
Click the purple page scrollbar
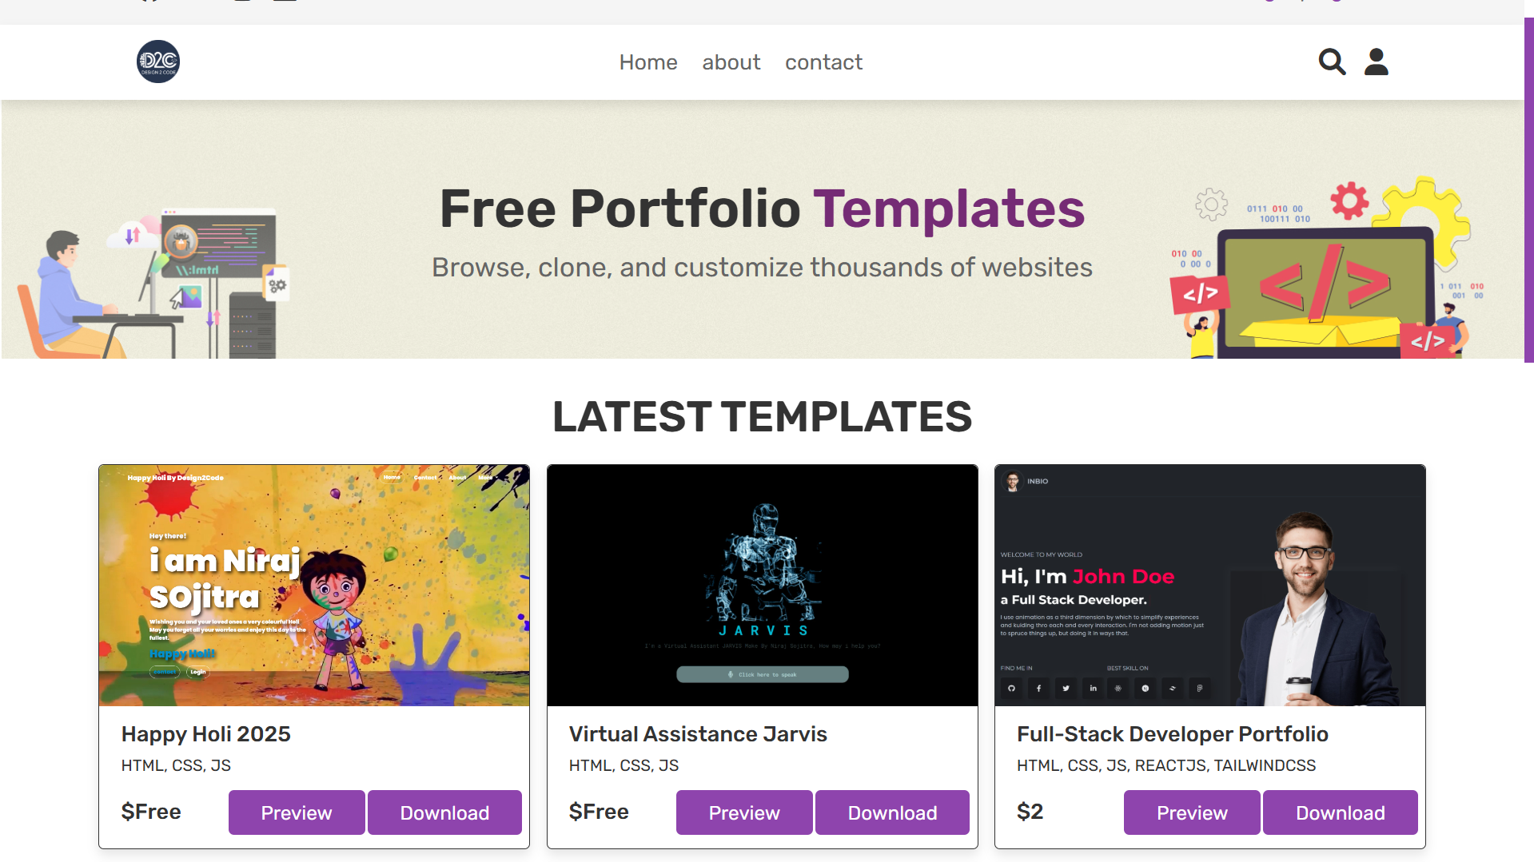point(1528,192)
